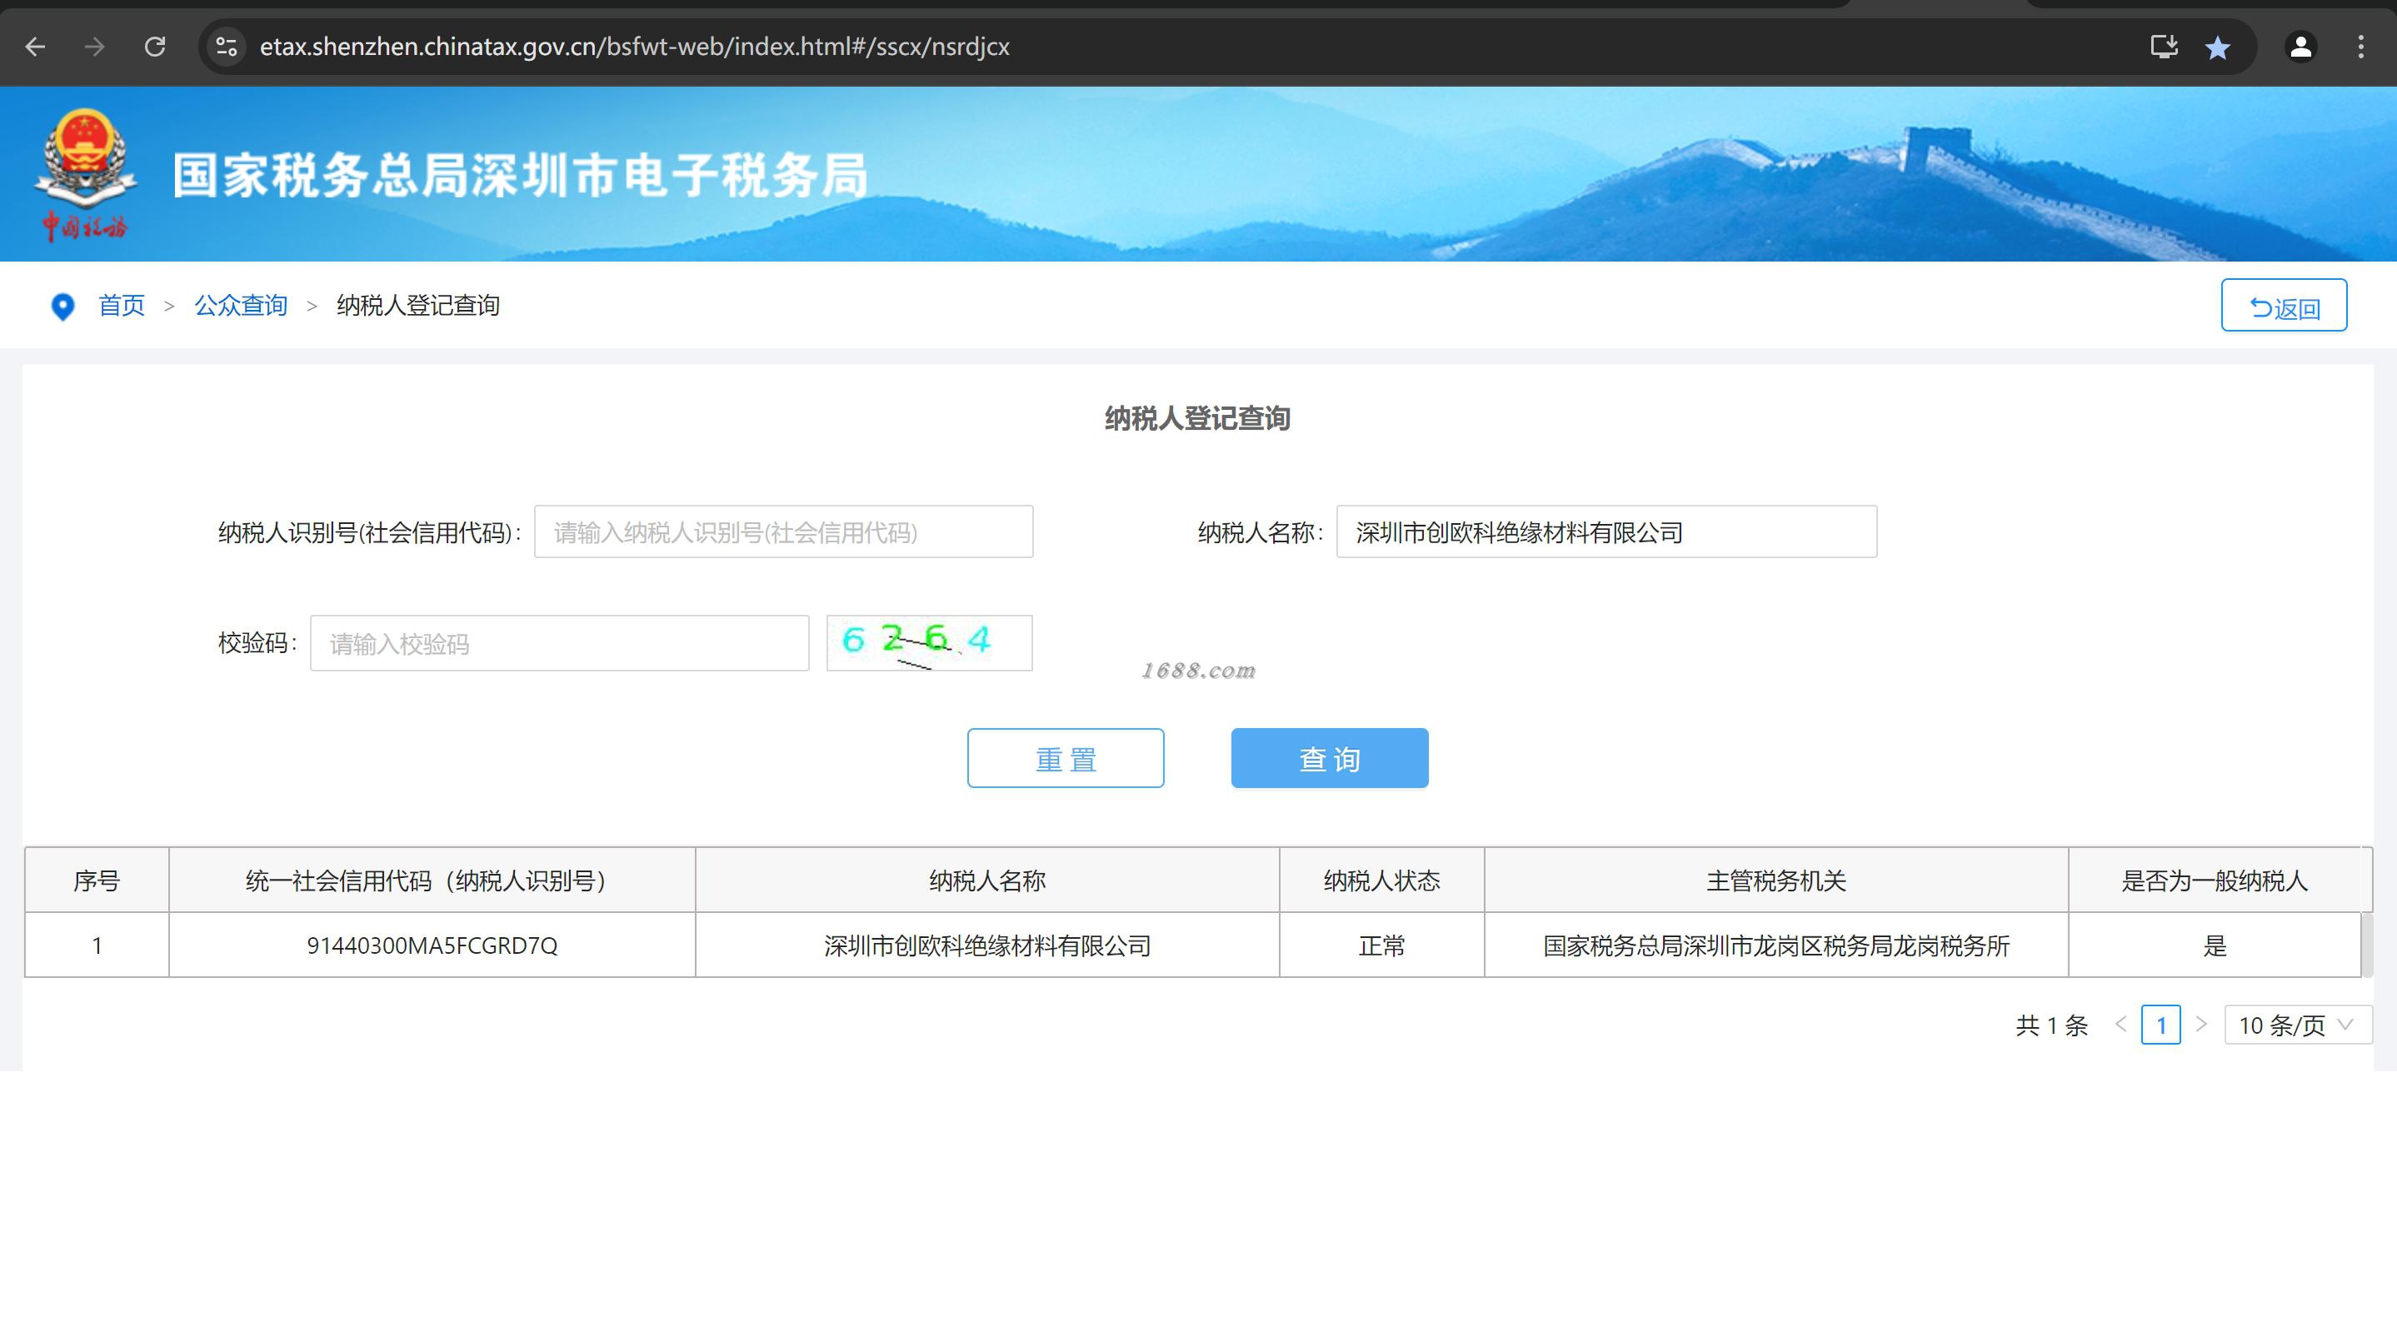
Task: Click the bookmark star icon
Action: coord(2217,47)
